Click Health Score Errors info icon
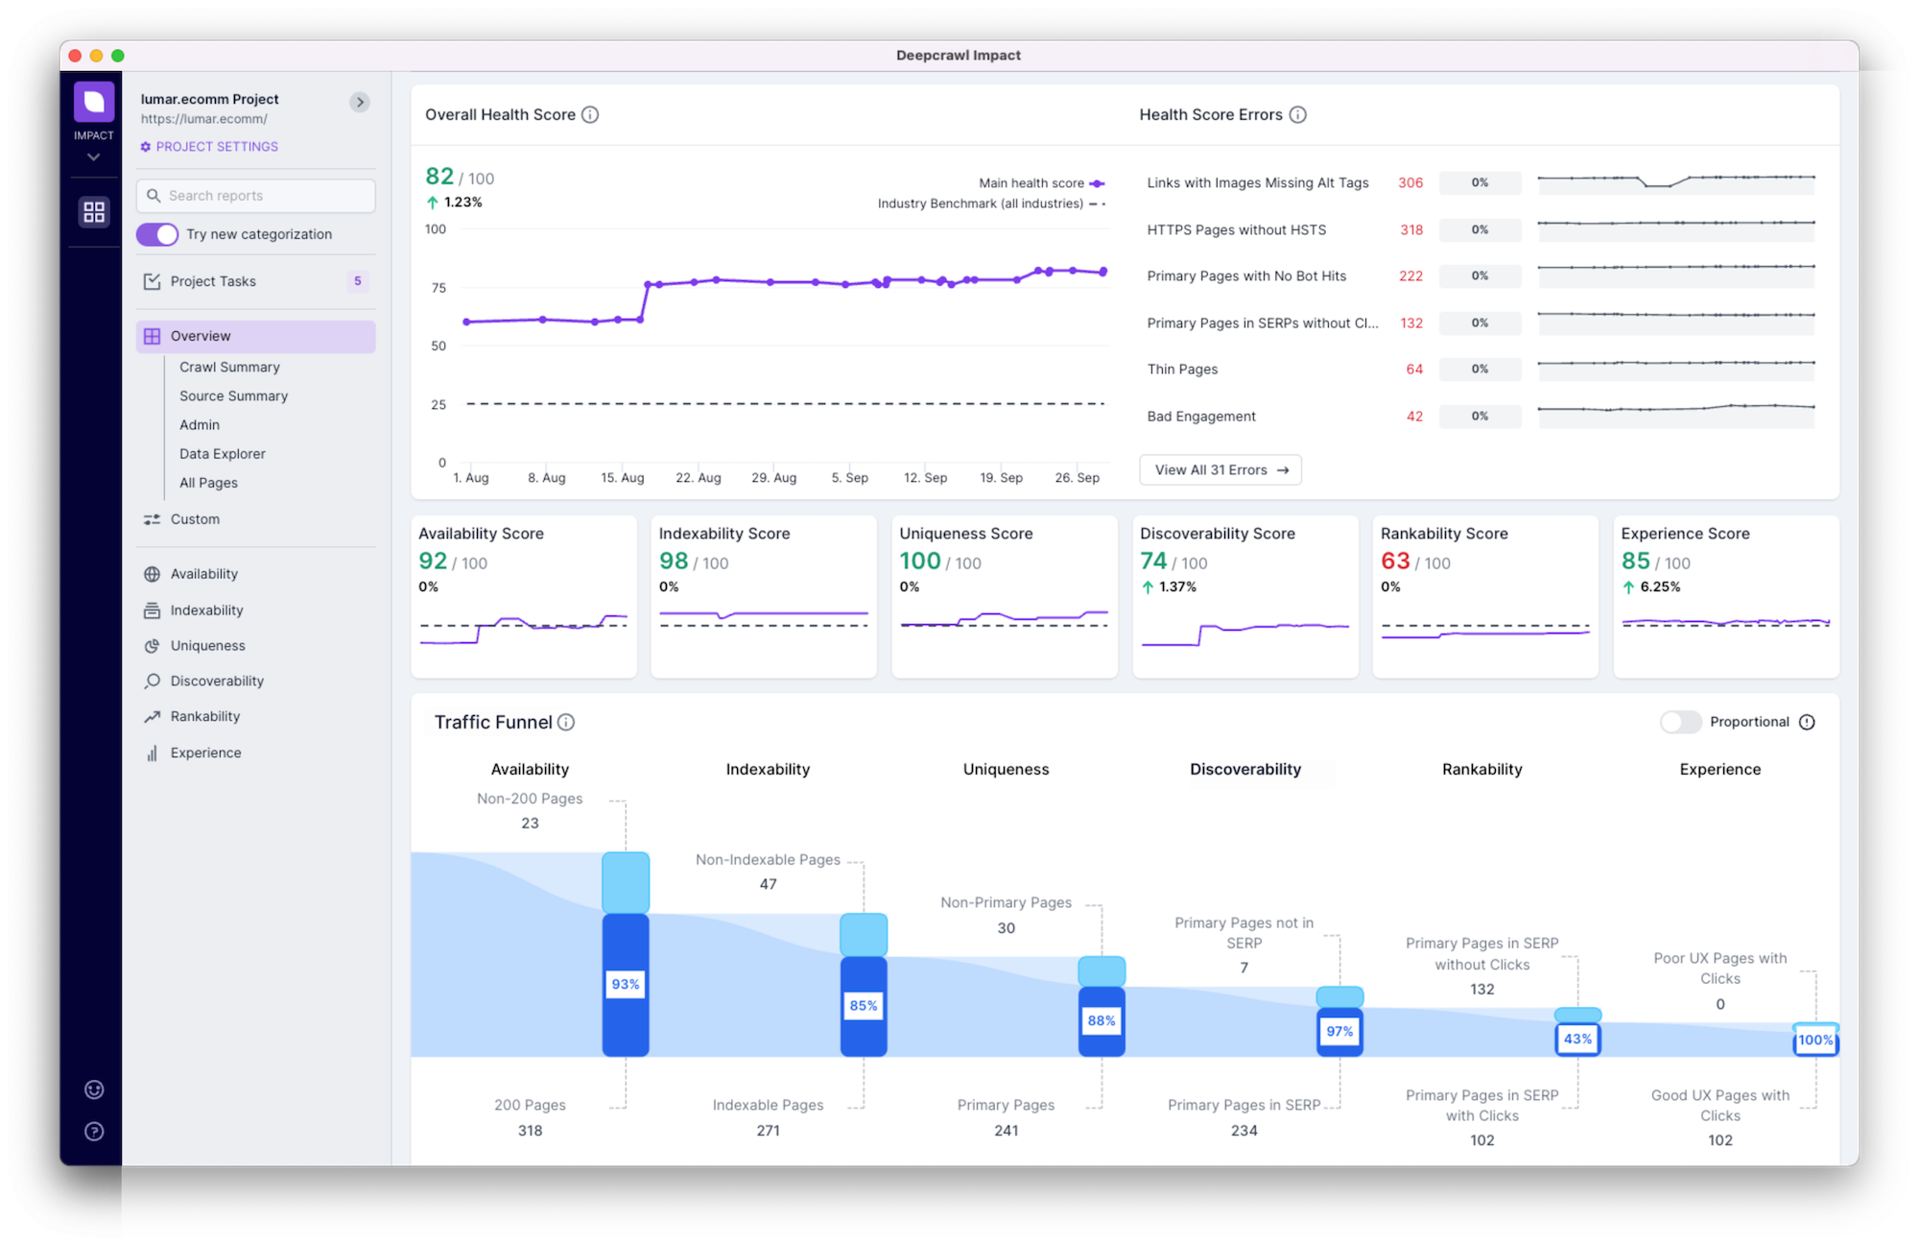The image size is (1919, 1245). coord(1297,115)
